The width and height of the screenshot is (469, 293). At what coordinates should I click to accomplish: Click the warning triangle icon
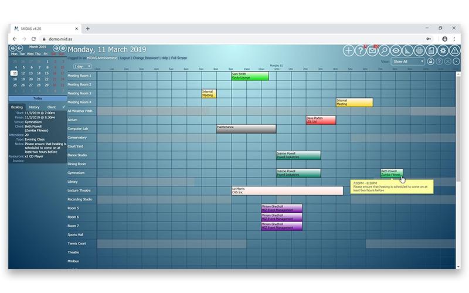[455, 50]
